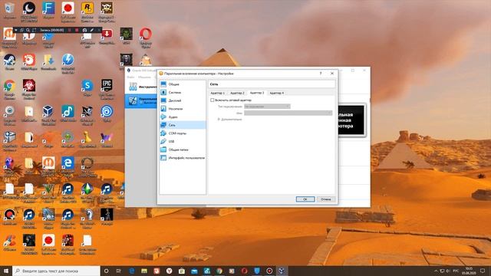Open the Машина menu in VirtualBox Manager
Image resolution: width=491 pixels, height=276 pixels.
tap(144, 77)
